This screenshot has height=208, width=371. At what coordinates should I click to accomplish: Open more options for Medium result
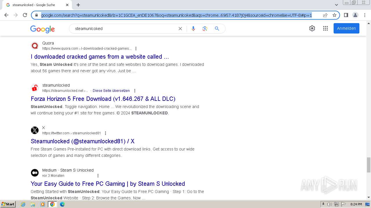[98, 176]
